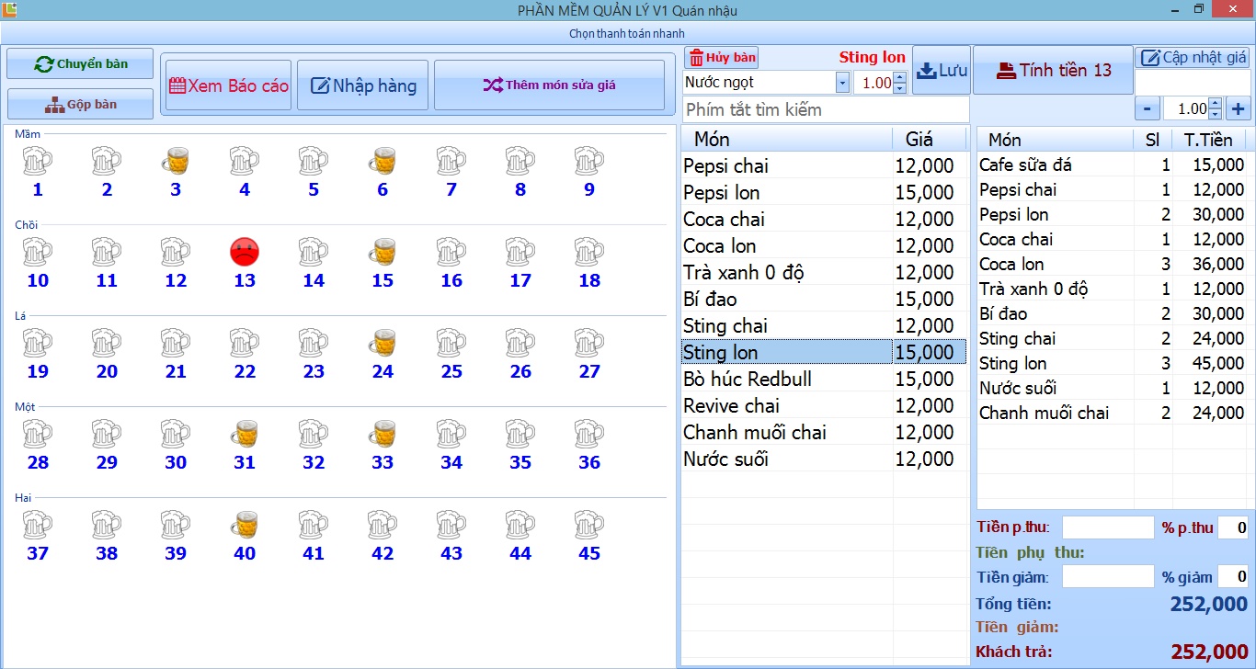Click Chọn thanh toán nhanh bar
Viewport: 1256px width, 669px height.
tap(627, 34)
